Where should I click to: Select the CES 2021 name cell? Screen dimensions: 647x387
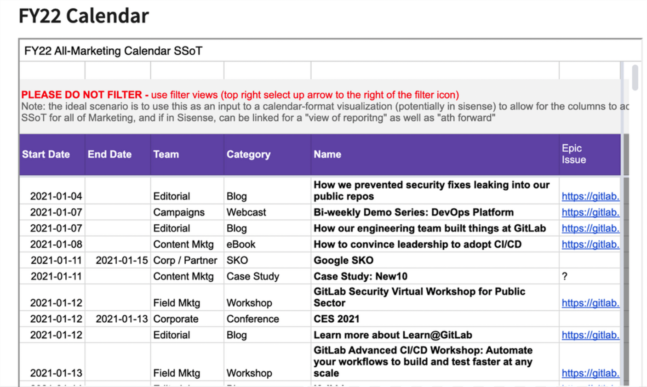click(x=435, y=319)
